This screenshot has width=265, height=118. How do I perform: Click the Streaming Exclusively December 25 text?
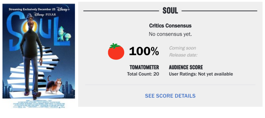pyautogui.click(x=32, y=9)
